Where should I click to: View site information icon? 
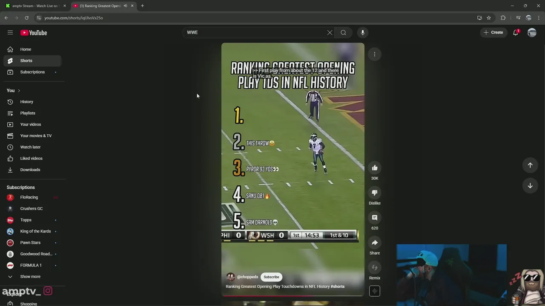[x=38, y=18]
